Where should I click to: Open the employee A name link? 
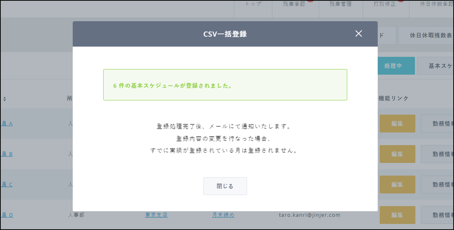(7, 124)
